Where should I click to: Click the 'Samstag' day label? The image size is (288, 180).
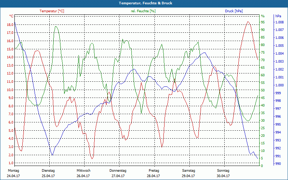point(188,171)
